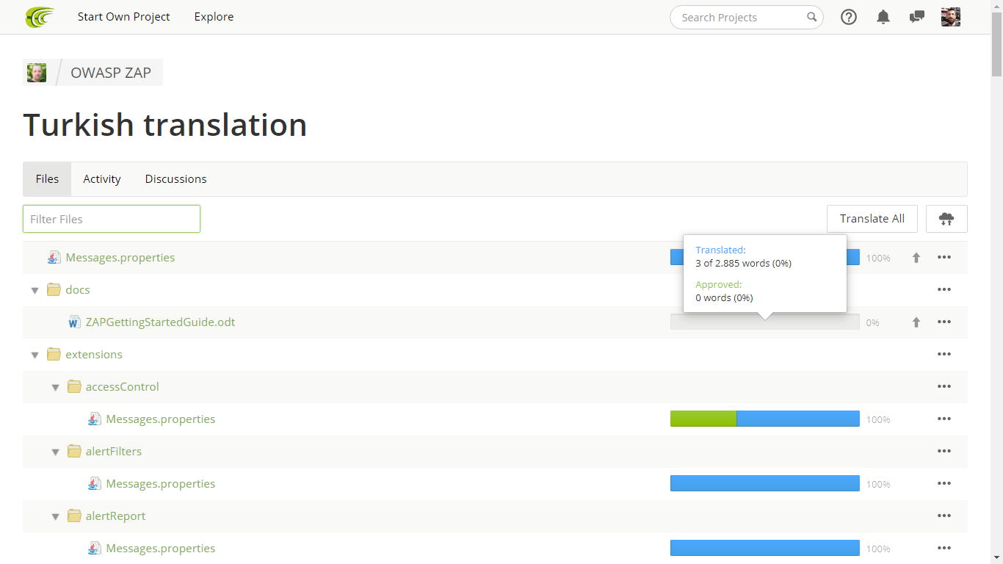
Task: Focus the Search Projects field
Action: pos(747,17)
